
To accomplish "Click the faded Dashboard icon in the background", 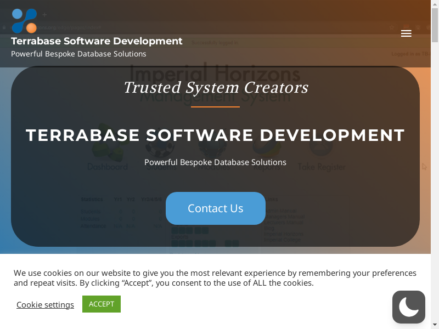I will [108, 159].
